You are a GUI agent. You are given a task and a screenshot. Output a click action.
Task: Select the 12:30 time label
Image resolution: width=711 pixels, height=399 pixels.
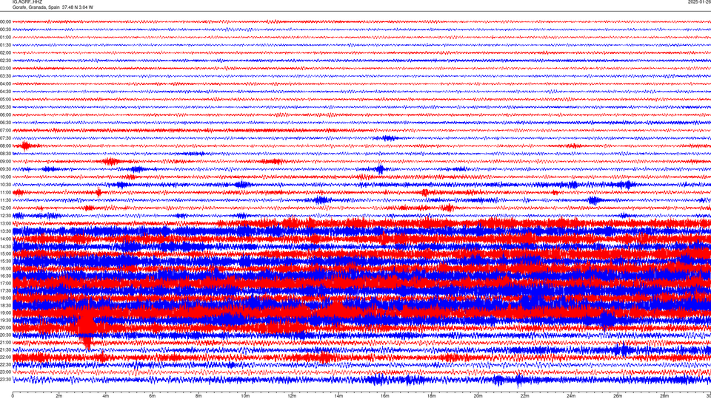(5, 216)
